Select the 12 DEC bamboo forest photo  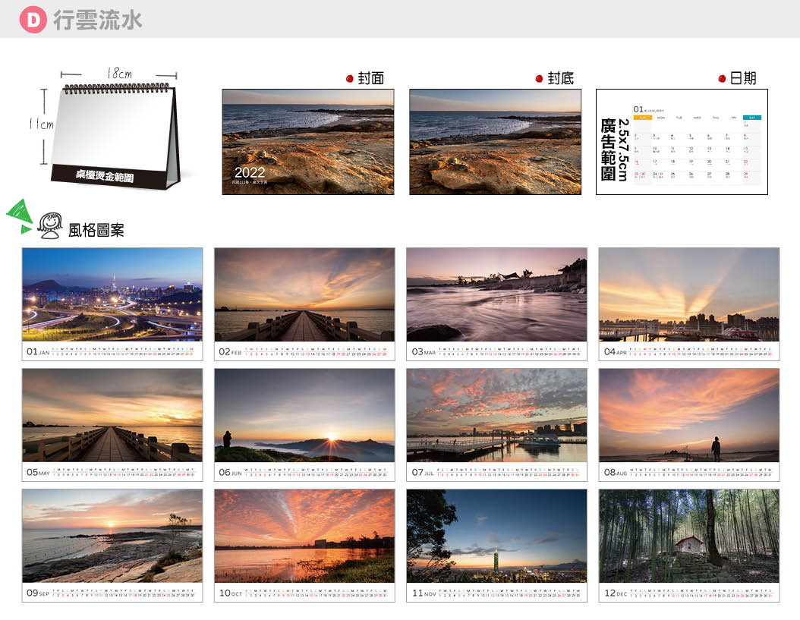tap(688, 536)
